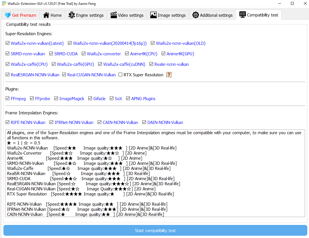This screenshot has width=309, height=238.
Task: Go to the Additional settings tab
Action: click(x=212, y=15)
